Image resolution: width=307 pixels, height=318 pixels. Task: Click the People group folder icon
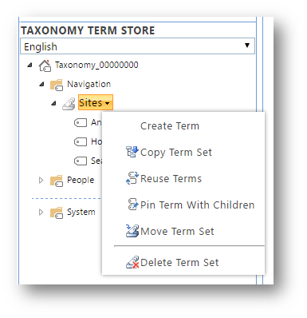pyautogui.click(x=57, y=181)
